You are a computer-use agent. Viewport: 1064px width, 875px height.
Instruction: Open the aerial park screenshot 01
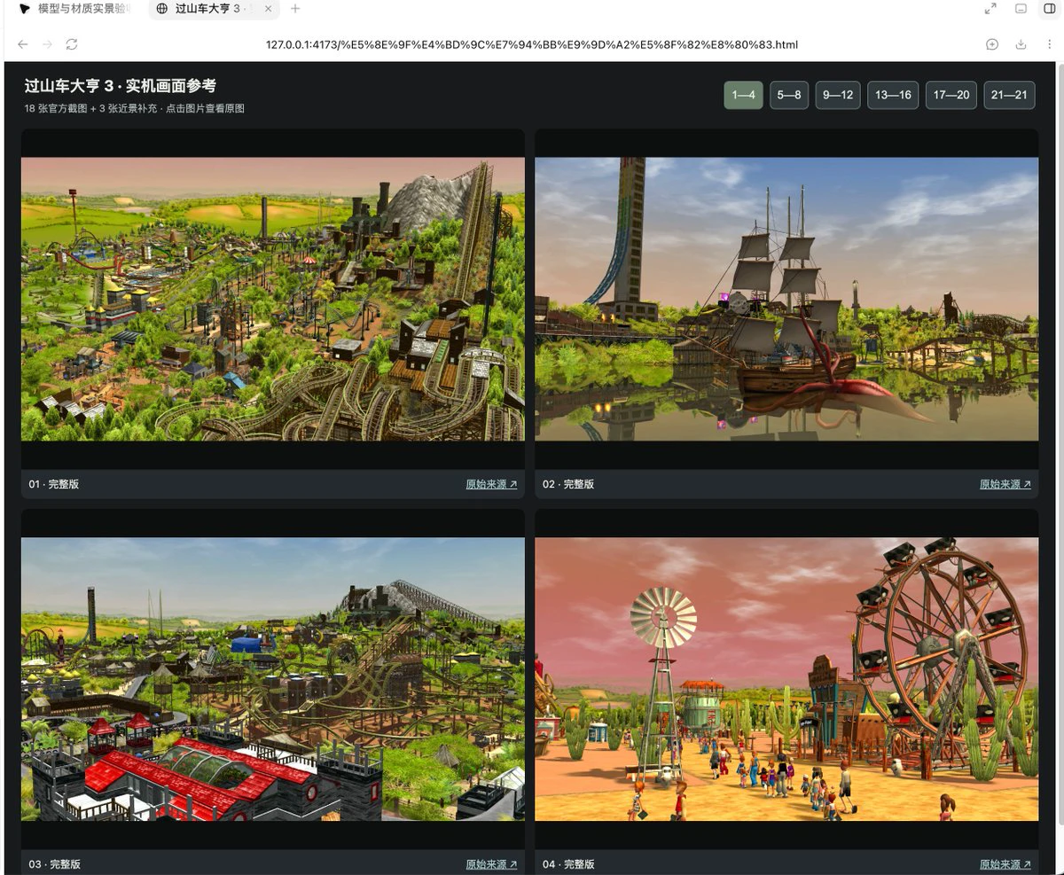click(x=273, y=299)
